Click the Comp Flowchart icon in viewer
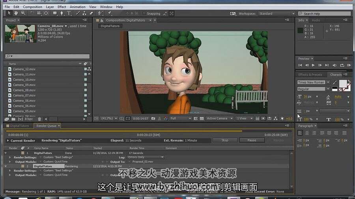The width and height of the screenshot is (355, 199). [x=276, y=118]
